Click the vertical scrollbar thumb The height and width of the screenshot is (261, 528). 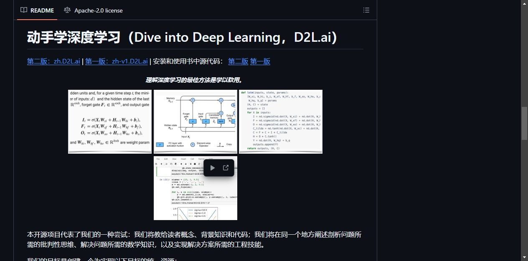524,123
